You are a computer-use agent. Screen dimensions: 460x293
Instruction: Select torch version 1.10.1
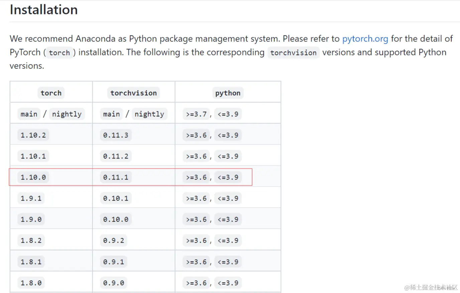33,156
